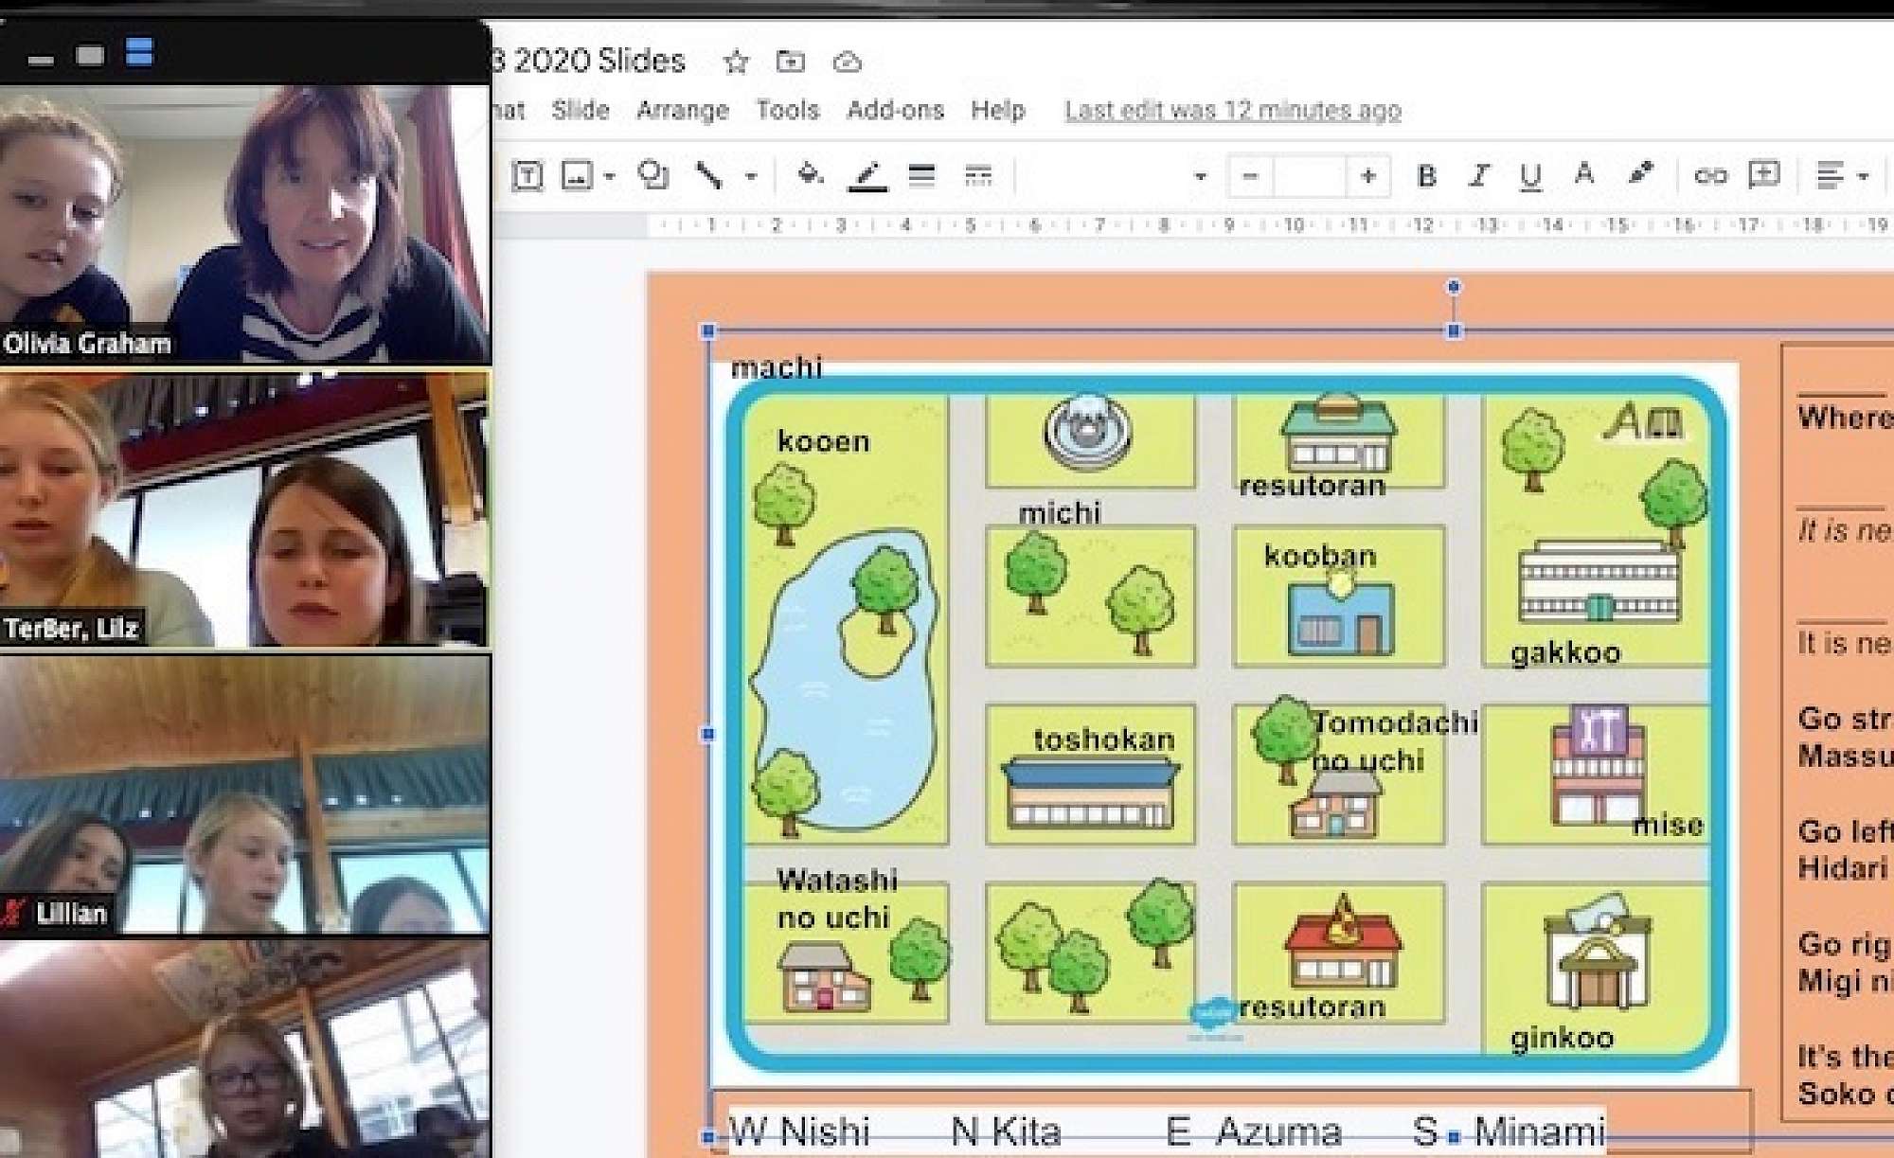Screen dimensions: 1894x1158
Task: Open the line type dropdown arrow
Action: click(751, 176)
